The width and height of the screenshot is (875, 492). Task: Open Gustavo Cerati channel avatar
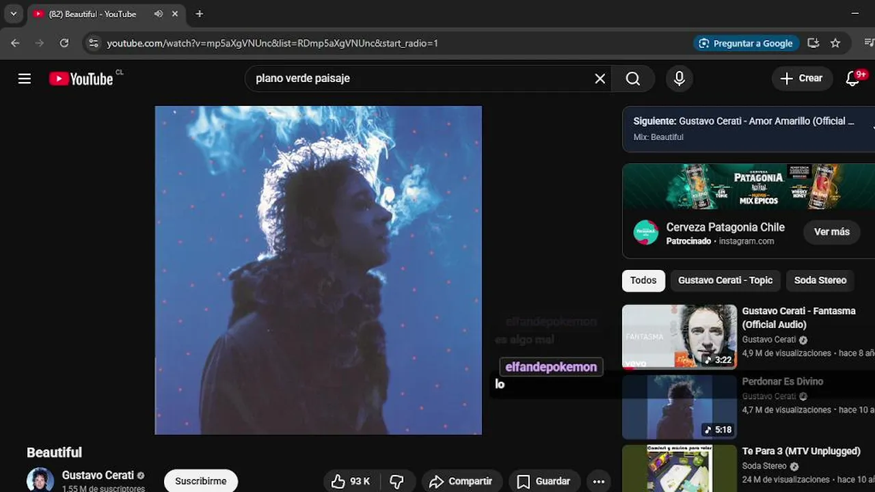click(x=40, y=480)
